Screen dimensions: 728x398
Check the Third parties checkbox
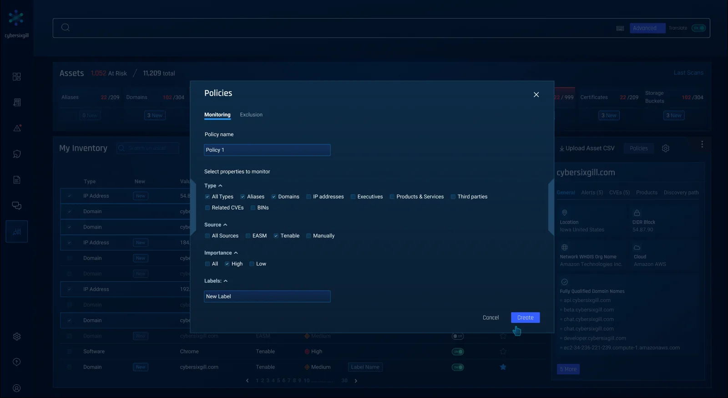[453, 197]
